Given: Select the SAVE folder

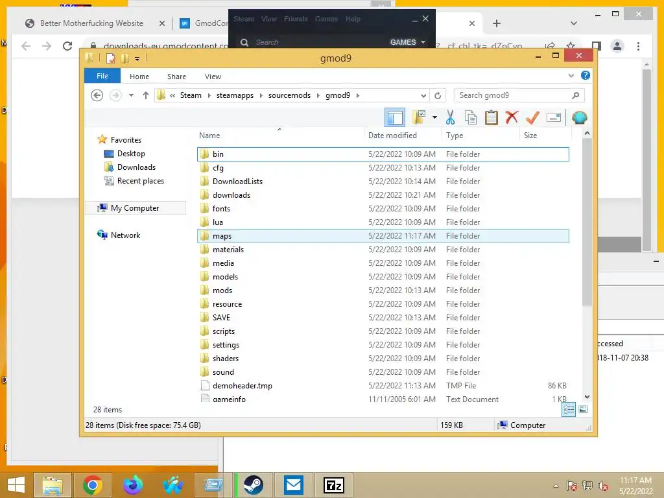Looking at the screenshot, I should pos(383,318).
